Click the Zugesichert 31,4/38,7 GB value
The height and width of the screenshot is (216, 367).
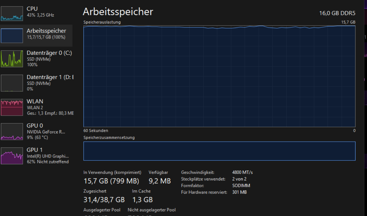104,200
